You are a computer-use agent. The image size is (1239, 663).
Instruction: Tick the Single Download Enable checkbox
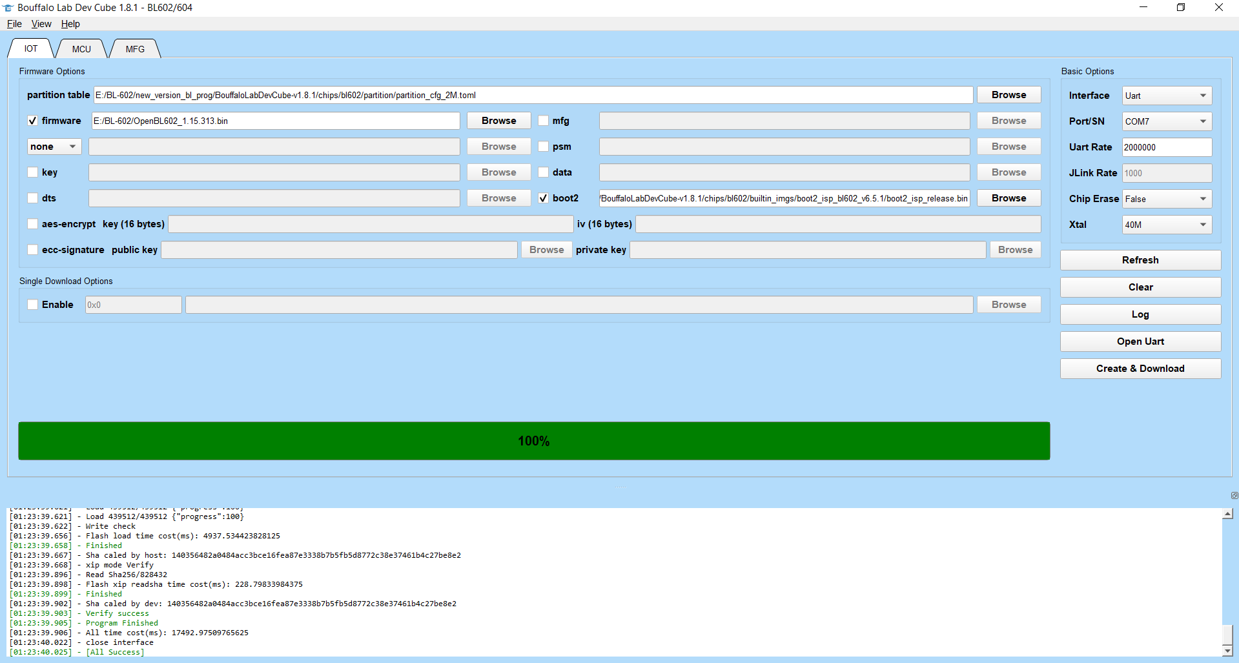click(33, 305)
